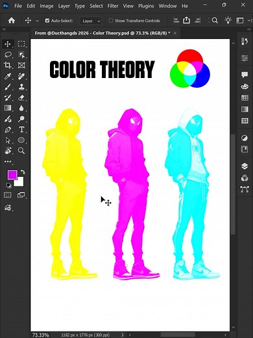The height and width of the screenshot is (338, 253).
Task: Select the Dodge tool
Action: click(x=21, y=119)
